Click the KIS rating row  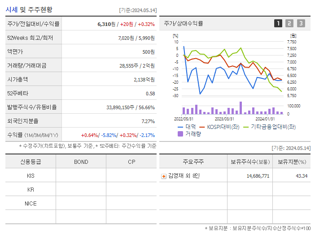[x=81, y=175]
